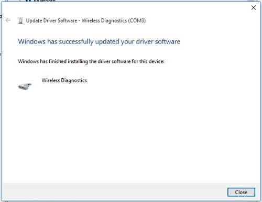Click the Wireless Diagnostics device icon
This screenshot has width=262, height=202.
(x=25, y=86)
